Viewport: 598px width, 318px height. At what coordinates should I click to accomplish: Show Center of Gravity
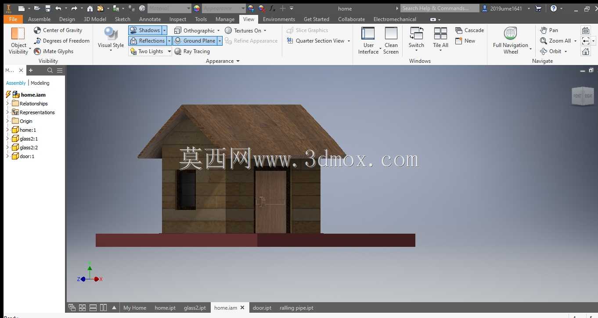point(58,30)
